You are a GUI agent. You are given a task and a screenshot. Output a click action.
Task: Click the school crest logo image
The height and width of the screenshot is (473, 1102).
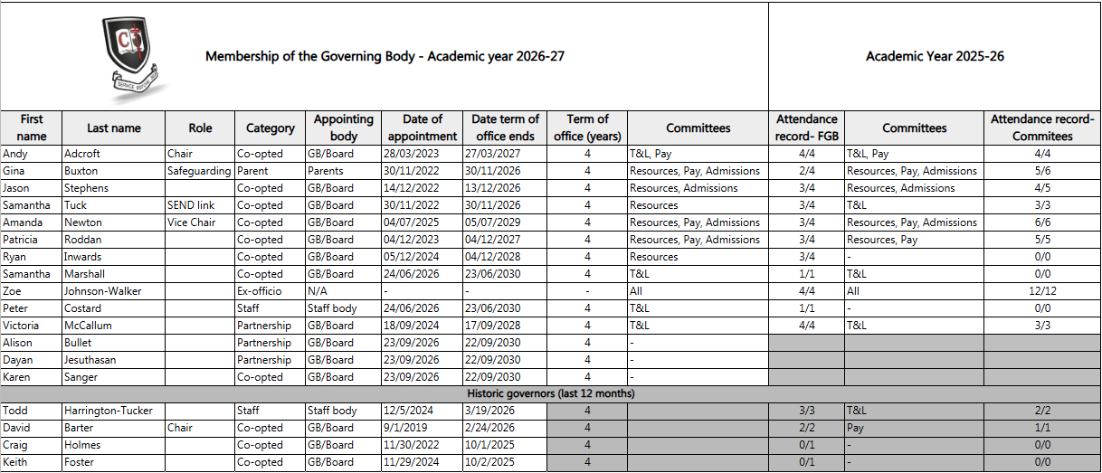point(136,58)
